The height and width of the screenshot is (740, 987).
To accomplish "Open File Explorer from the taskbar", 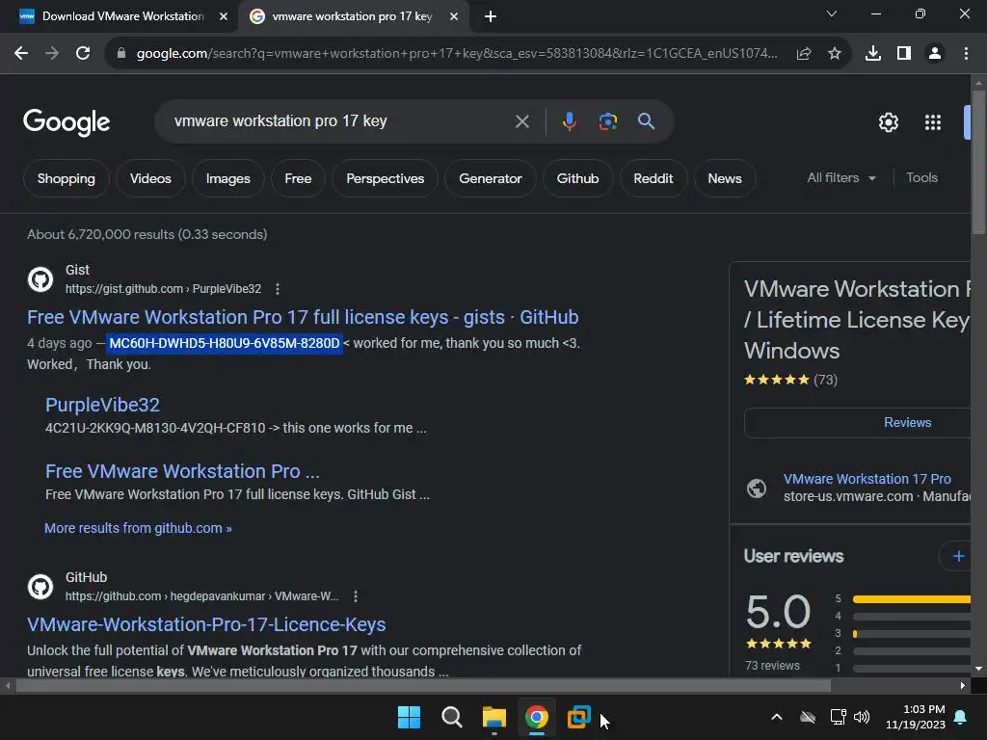I will point(494,717).
